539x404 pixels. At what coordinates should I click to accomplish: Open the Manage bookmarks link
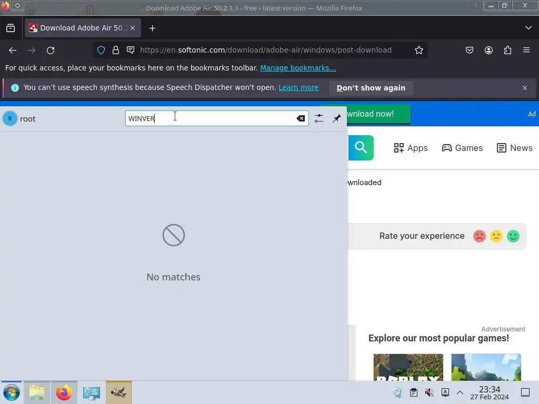click(x=298, y=68)
